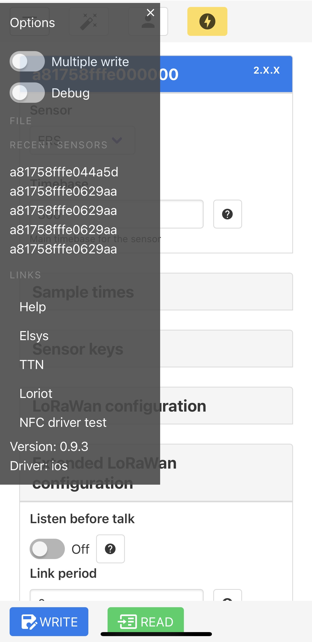Tap the Listen before talk help icon
This screenshot has width=312, height=642.
pos(110,549)
